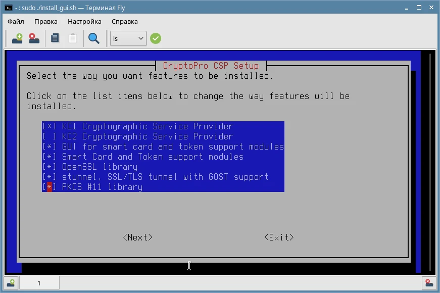This screenshot has width=440, height=293.
Task: Click the terminal vertical scrollbar
Action: pyautogui.click(x=430, y=162)
